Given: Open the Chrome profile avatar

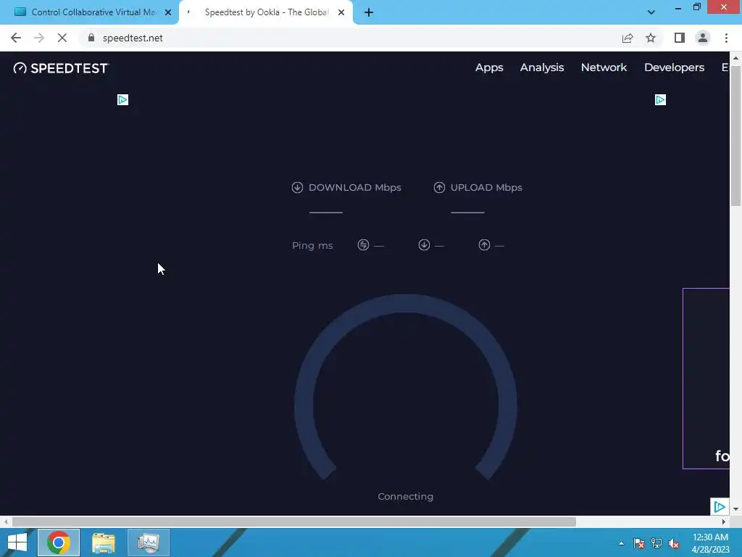Looking at the screenshot, I should (703, 38).
